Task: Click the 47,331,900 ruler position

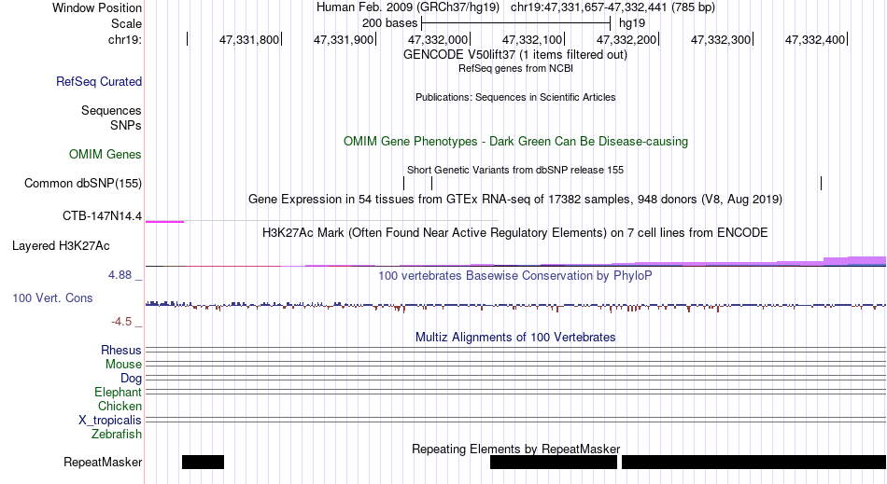Action: click(344, 39)
